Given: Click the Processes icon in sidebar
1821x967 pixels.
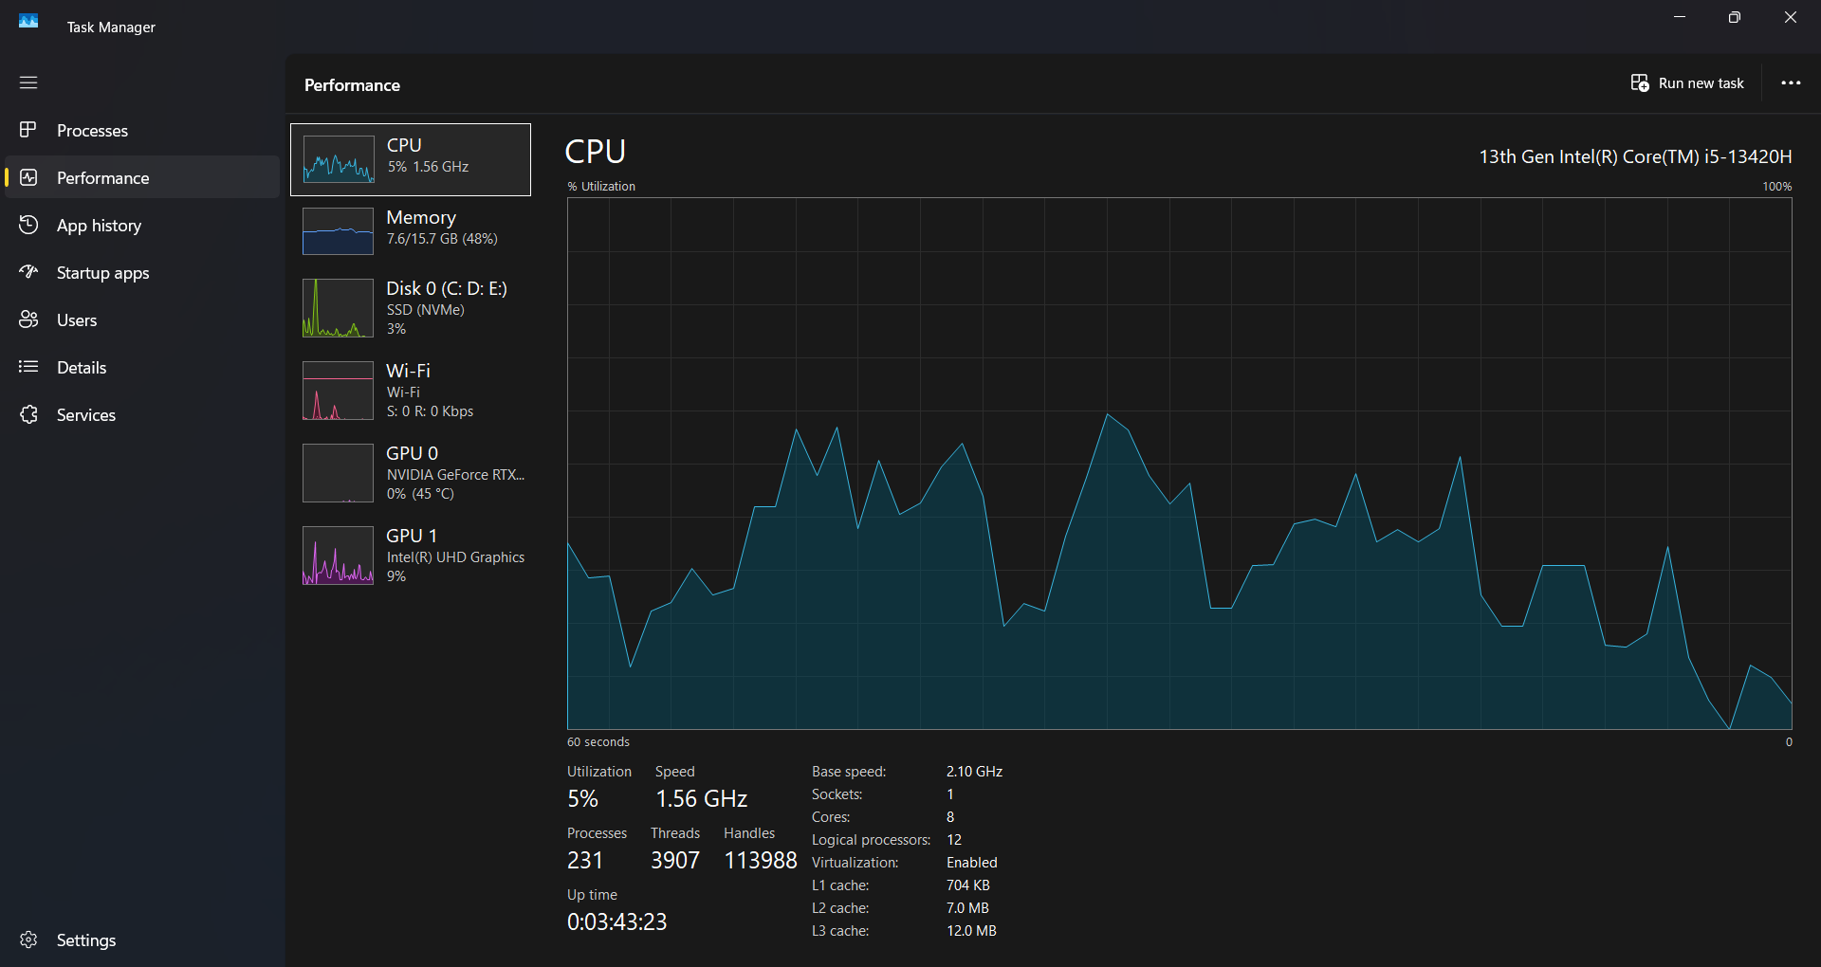Looking at the screenshot, I should [x=28, y=130].
